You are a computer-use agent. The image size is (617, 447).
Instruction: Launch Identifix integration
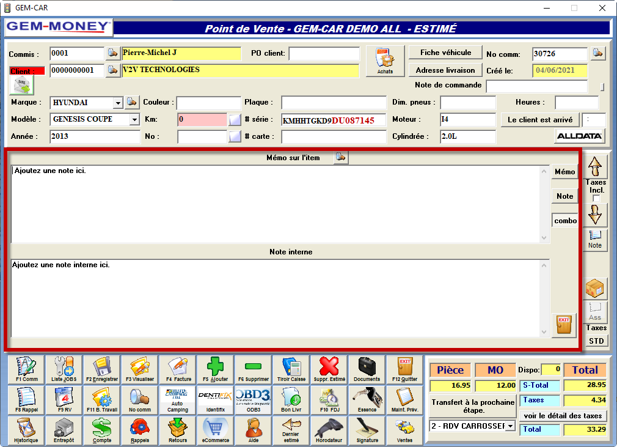[x=216, y=400]
